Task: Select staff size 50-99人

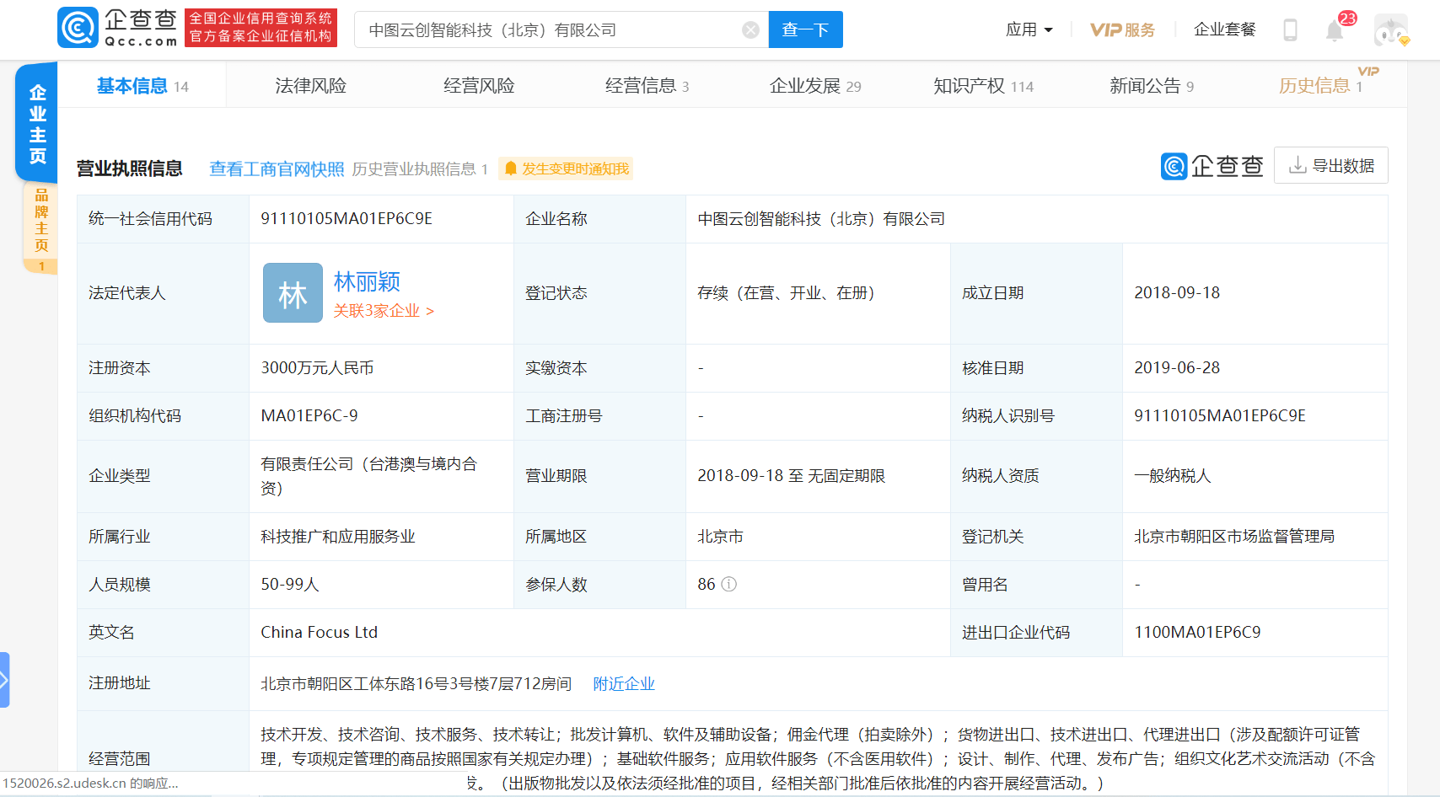Action: pos(290,585)
